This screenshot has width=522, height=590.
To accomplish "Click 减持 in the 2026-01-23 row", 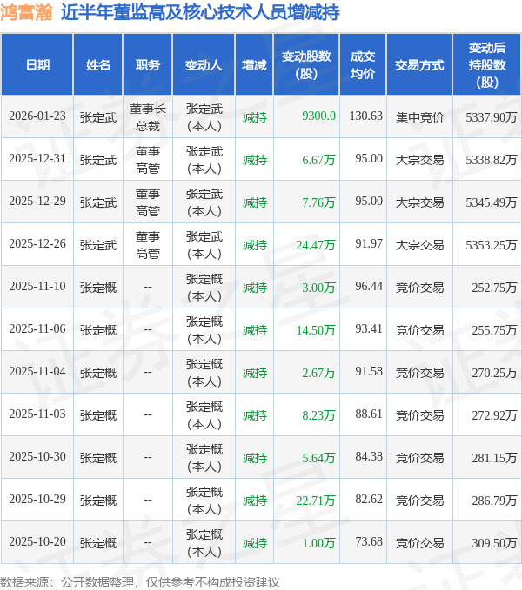I will point(255,117).
